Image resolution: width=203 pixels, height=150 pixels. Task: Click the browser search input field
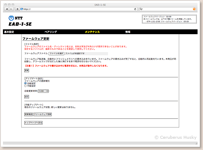click(x=167, y=9)
